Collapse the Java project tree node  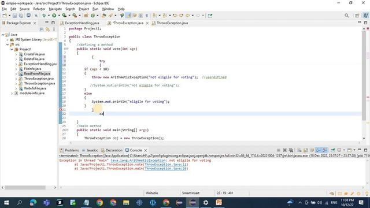[3, 35]
